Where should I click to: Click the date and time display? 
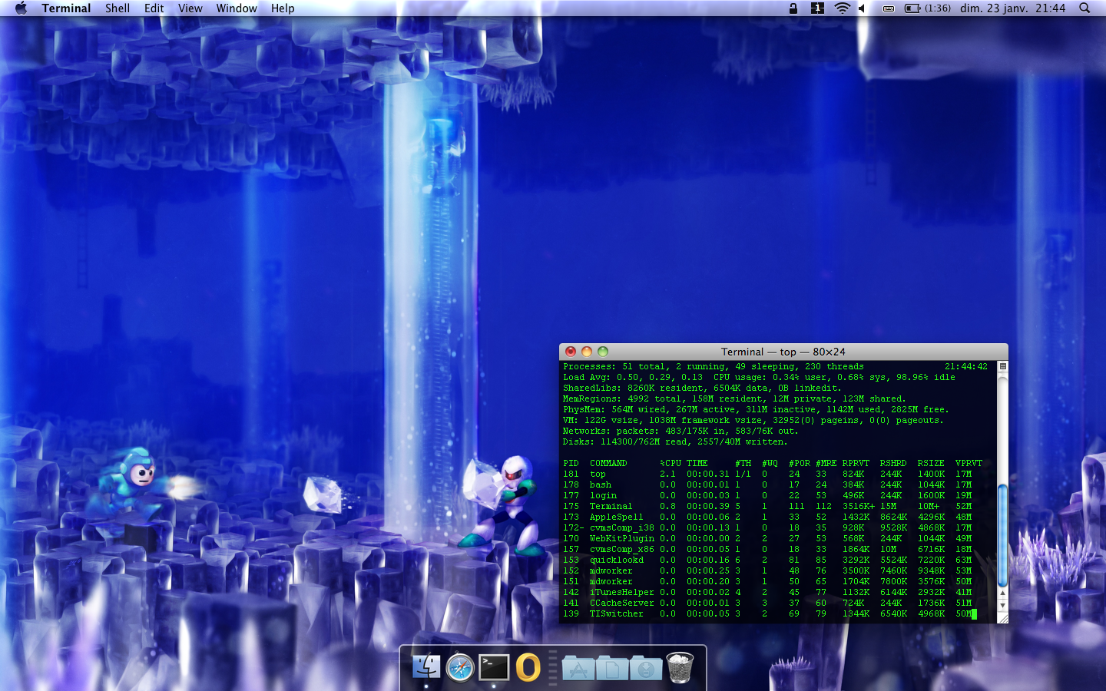point(1012,8)
